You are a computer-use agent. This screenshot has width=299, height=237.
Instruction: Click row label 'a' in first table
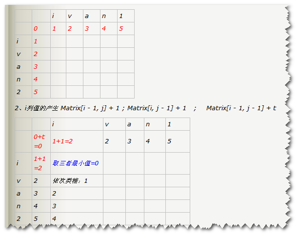pyautogui.click(x=19, y=67)
